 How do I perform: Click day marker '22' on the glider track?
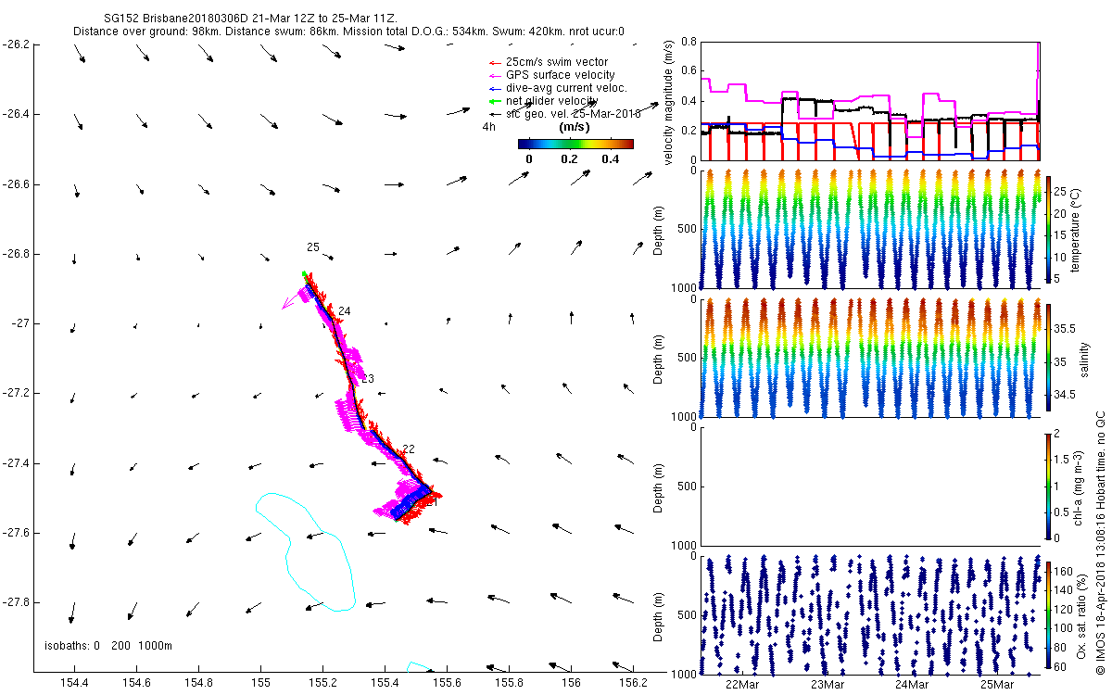(x=409, y=449)
